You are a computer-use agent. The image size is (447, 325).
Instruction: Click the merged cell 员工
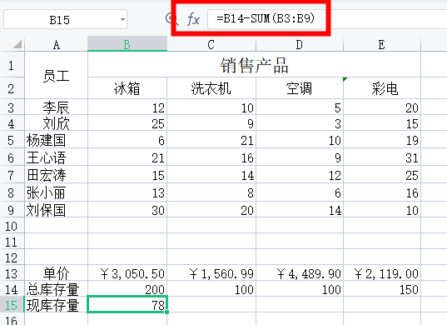[56, 76]
